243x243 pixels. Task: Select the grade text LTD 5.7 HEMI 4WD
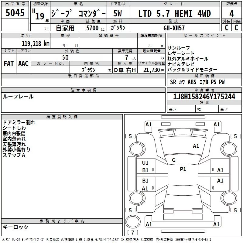pyautogui.click(x=174, y=13)
